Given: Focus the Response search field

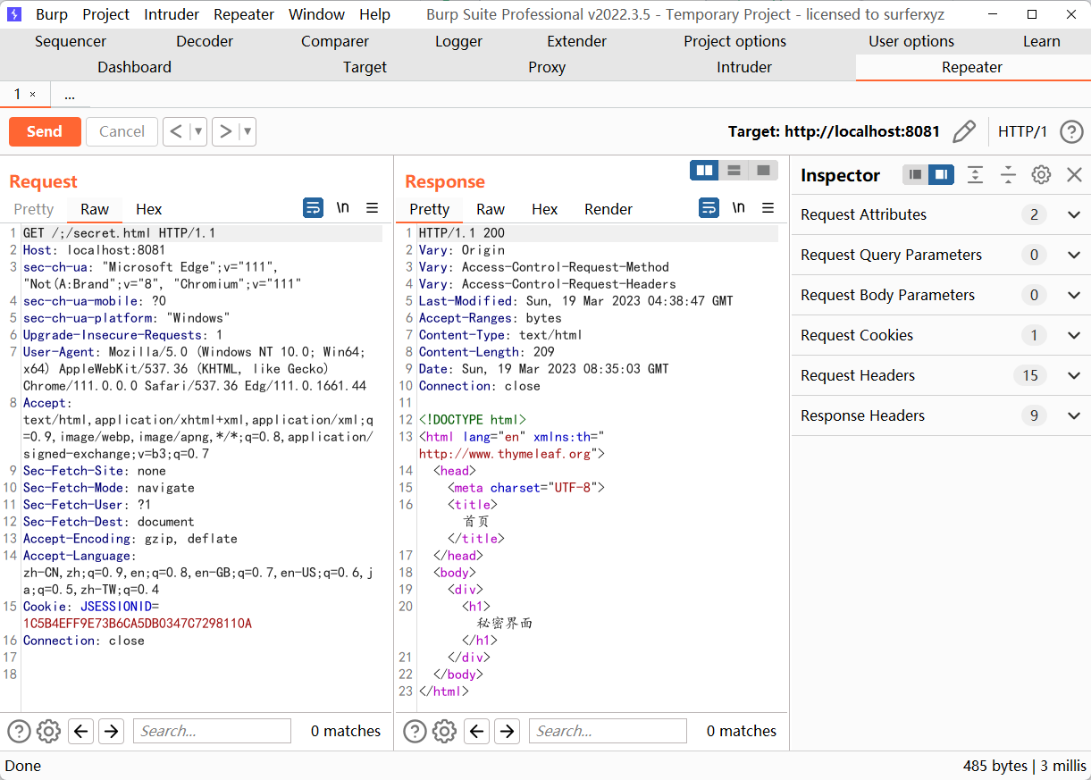Looking at the screenshot, I should click(608, 731).
